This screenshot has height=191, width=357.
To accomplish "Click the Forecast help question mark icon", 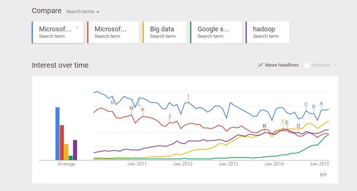I will (x=335, y=65).
